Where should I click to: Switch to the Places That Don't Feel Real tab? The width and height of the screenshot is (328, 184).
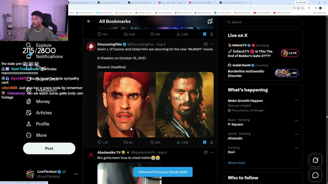[x=142, y=3]
